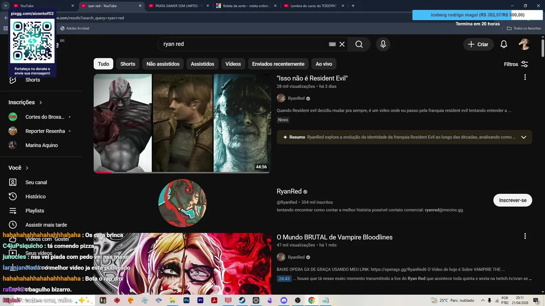545x306 pixels.
Task: Open the Resident Evil video thumbnail
Action: coord(182,123)
